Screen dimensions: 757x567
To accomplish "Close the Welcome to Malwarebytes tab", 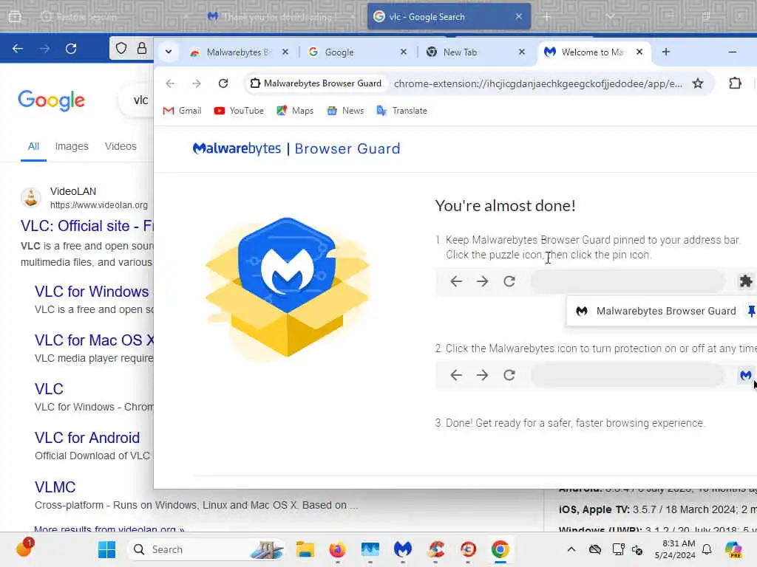I will point(639,52).
